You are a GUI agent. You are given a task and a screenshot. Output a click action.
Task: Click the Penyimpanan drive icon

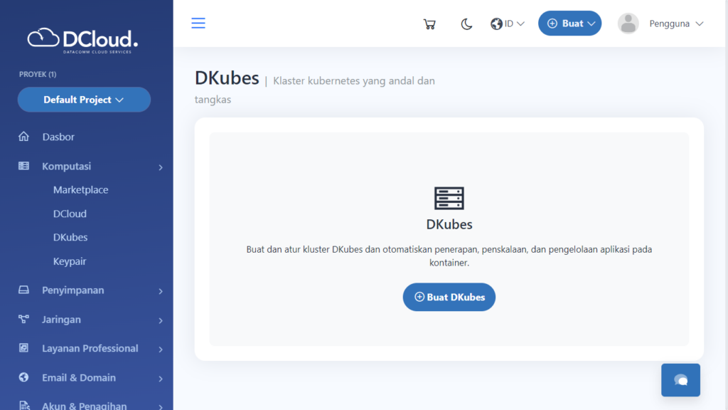pyautogui.click(x=23, y=290)
